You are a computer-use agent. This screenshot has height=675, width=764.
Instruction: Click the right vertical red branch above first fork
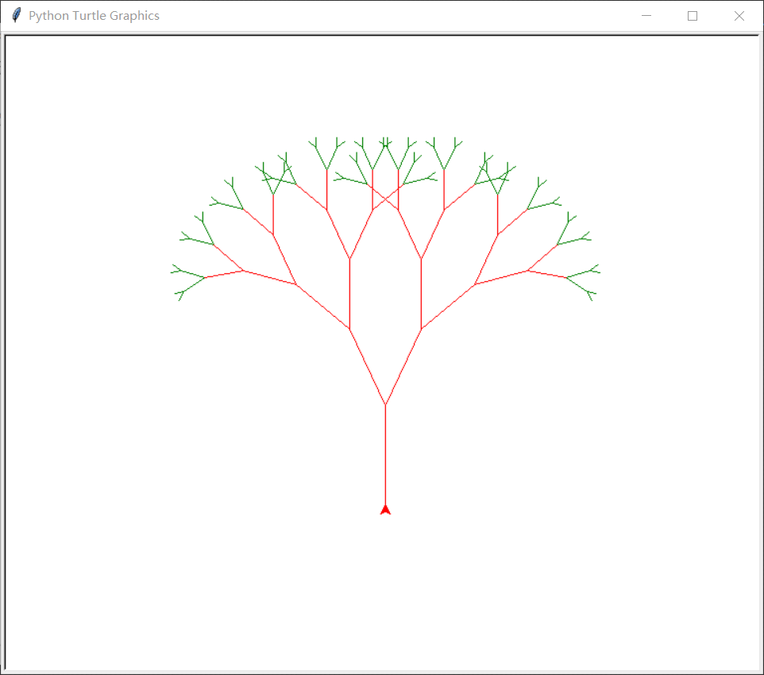421,294
